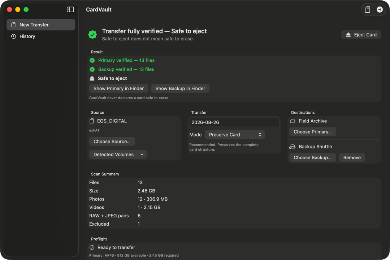Click the RAW + JPEG pairs row label
This screenshot has width=390, height=260.
click(x=109, y=216)
